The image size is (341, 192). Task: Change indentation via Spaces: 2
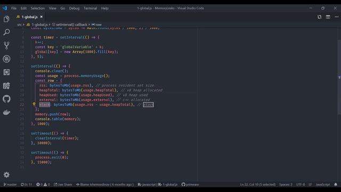tap(286, 185)
